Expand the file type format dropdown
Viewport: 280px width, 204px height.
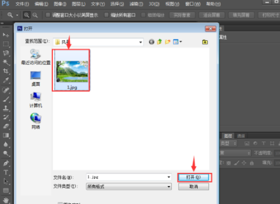(169, 187)
